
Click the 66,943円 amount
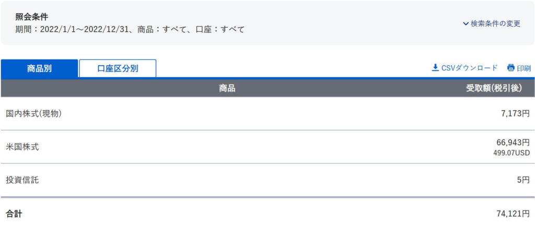[513, 142]
